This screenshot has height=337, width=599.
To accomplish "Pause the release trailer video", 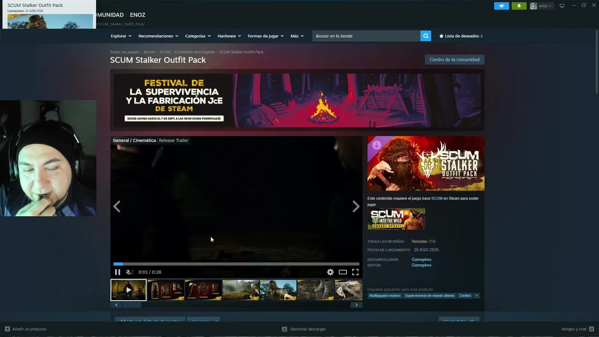I will (x=117, y=272).
